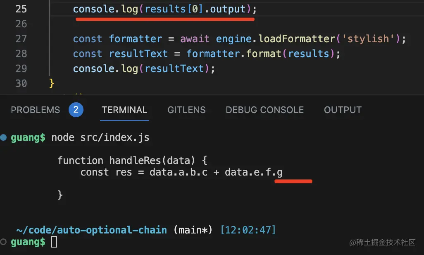The height and width of the screenshot is (255, 424).
Task: Switch to the PROBLEMS panel tab
Action: [x=36, y=110]
